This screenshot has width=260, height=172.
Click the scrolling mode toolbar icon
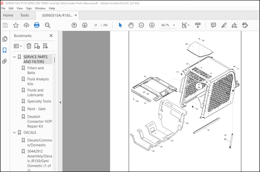[x=198, y=25]
